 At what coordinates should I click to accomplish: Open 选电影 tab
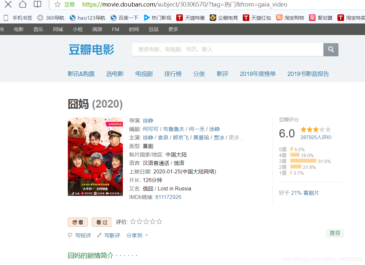pyautogui.click(x=115, y=74)
